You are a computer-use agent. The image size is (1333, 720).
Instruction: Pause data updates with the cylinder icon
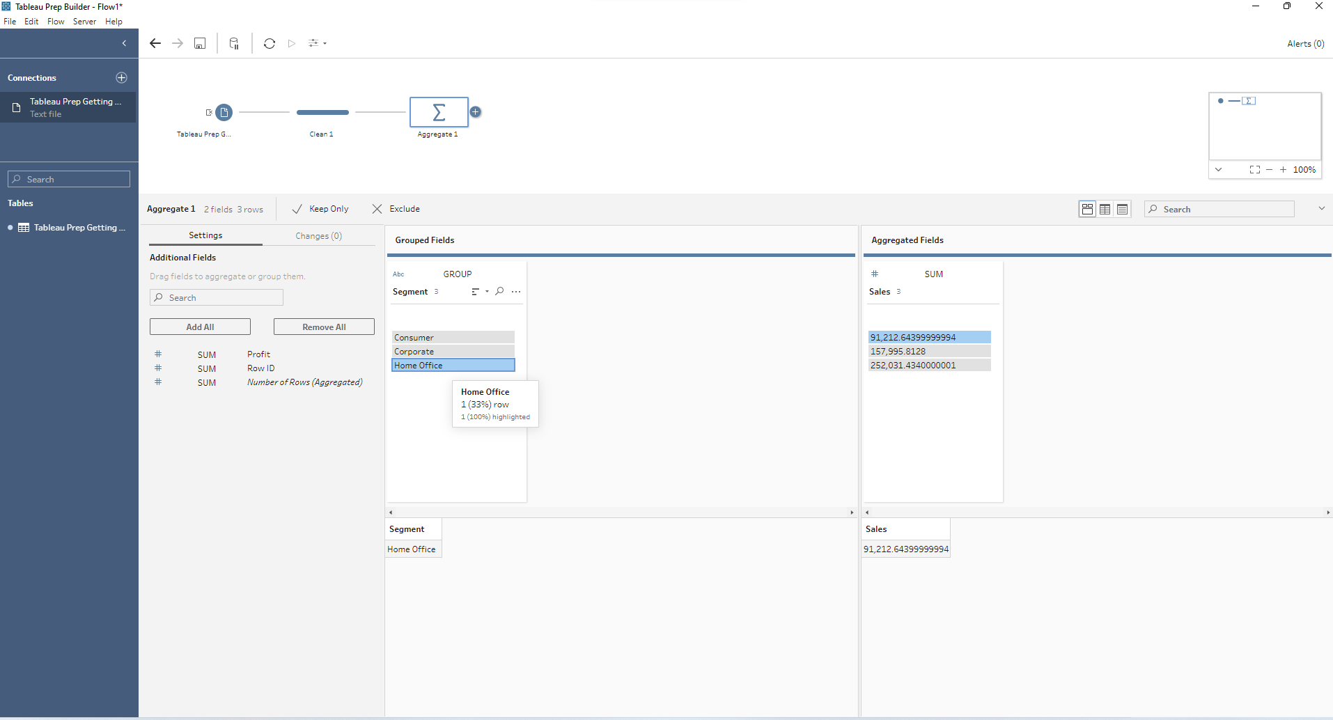[x=234, y=43]
